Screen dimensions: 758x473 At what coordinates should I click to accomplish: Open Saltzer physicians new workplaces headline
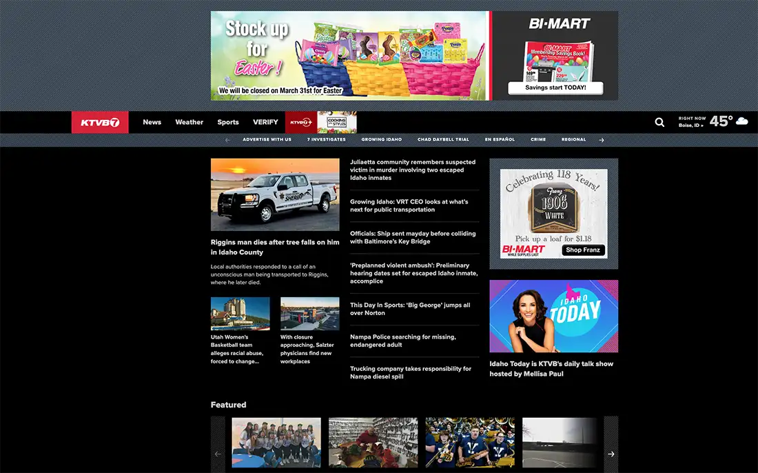pos(307,349)
